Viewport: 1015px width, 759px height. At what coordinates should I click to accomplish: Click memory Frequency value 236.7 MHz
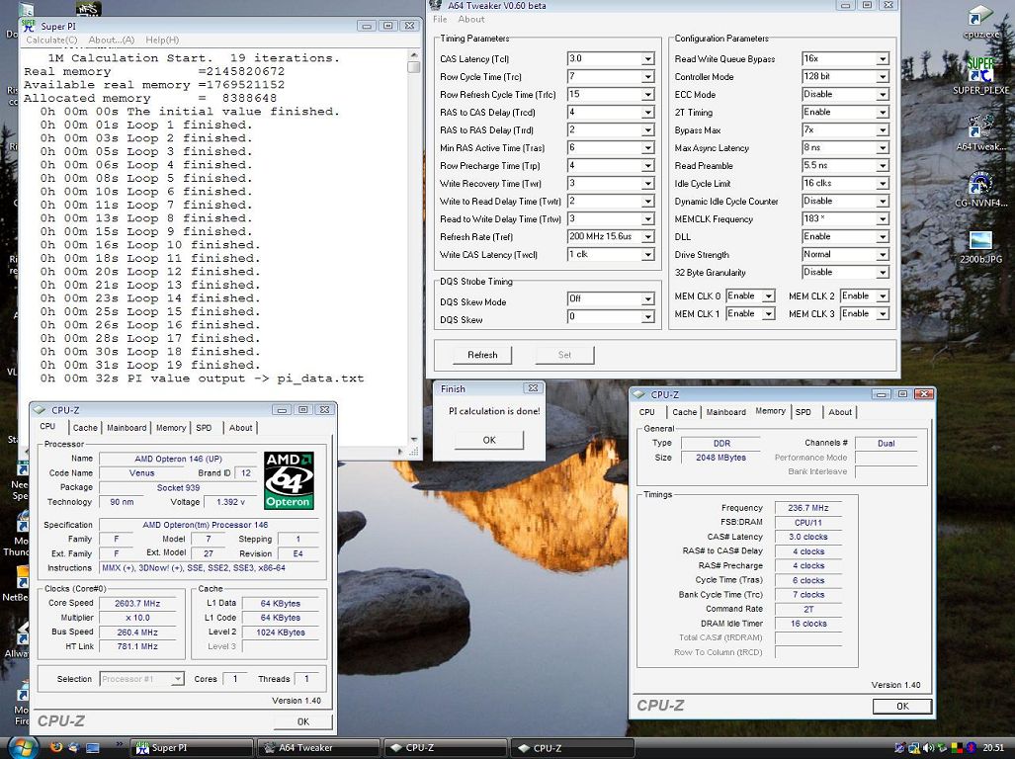coord(807,508)
